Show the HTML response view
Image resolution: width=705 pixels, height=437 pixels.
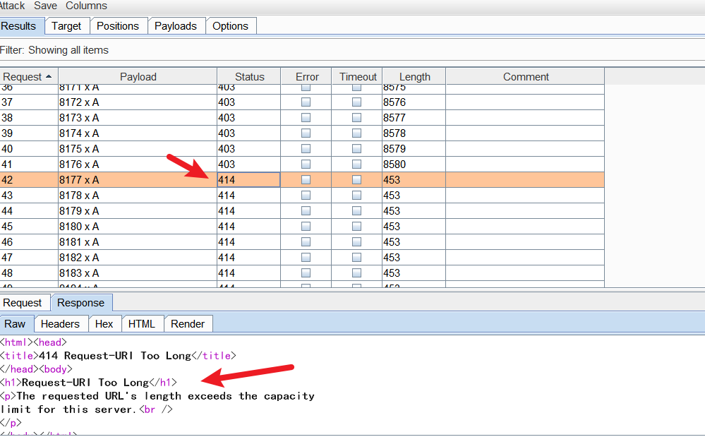142,324
